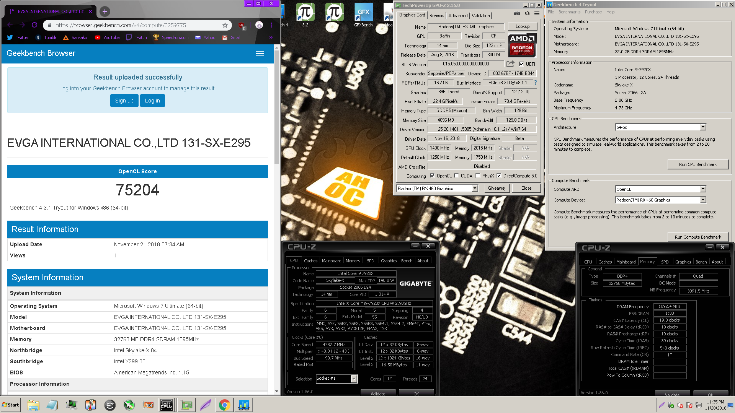
Task: Open the Bench tab in the left CPU-Z window
Action: coord(407,261)
